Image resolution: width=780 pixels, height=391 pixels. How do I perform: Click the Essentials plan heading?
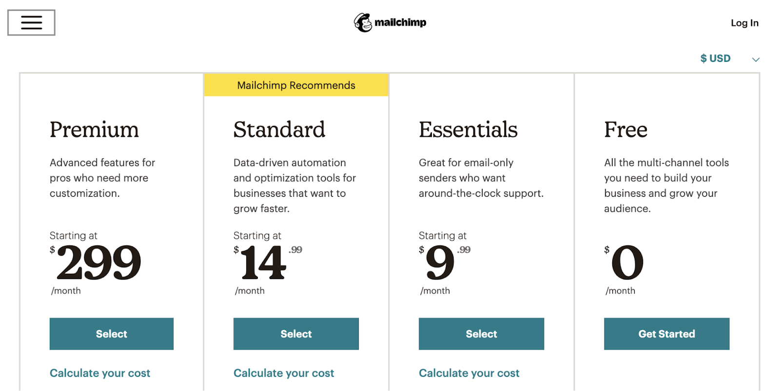pos(468,130)
